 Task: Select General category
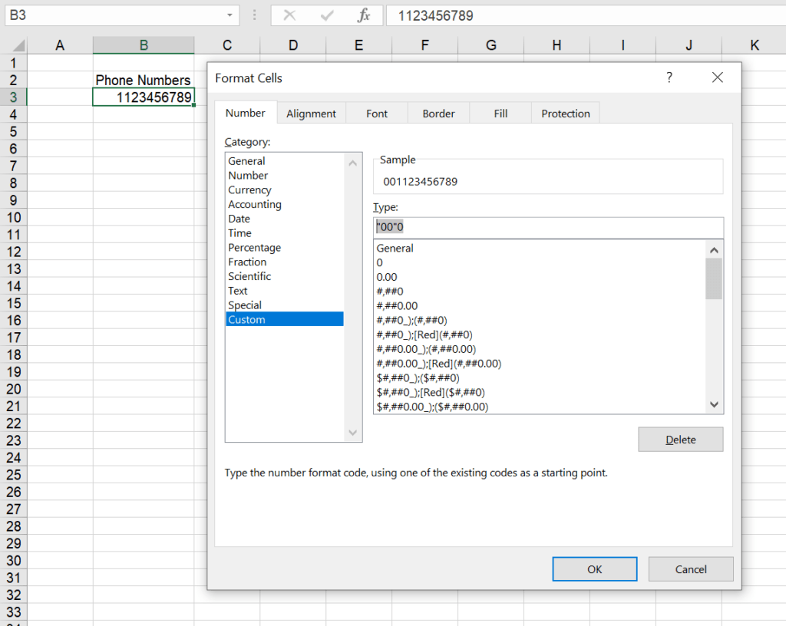coord(285,161)
